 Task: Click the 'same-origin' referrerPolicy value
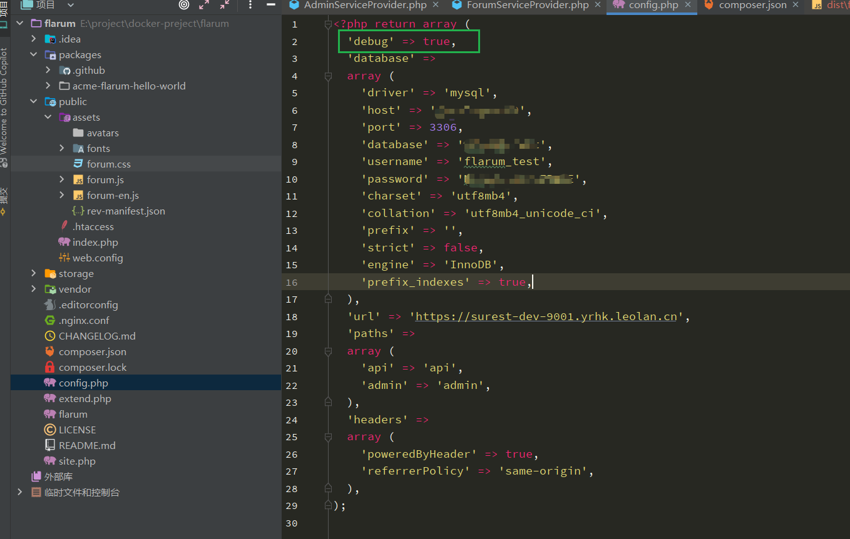pos(543,471)
